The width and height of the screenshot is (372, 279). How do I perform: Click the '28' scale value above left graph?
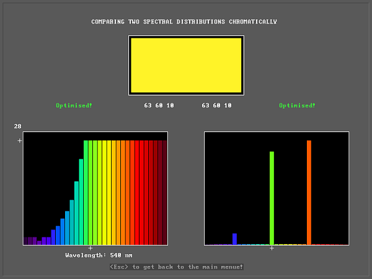[x=17, y=126]
